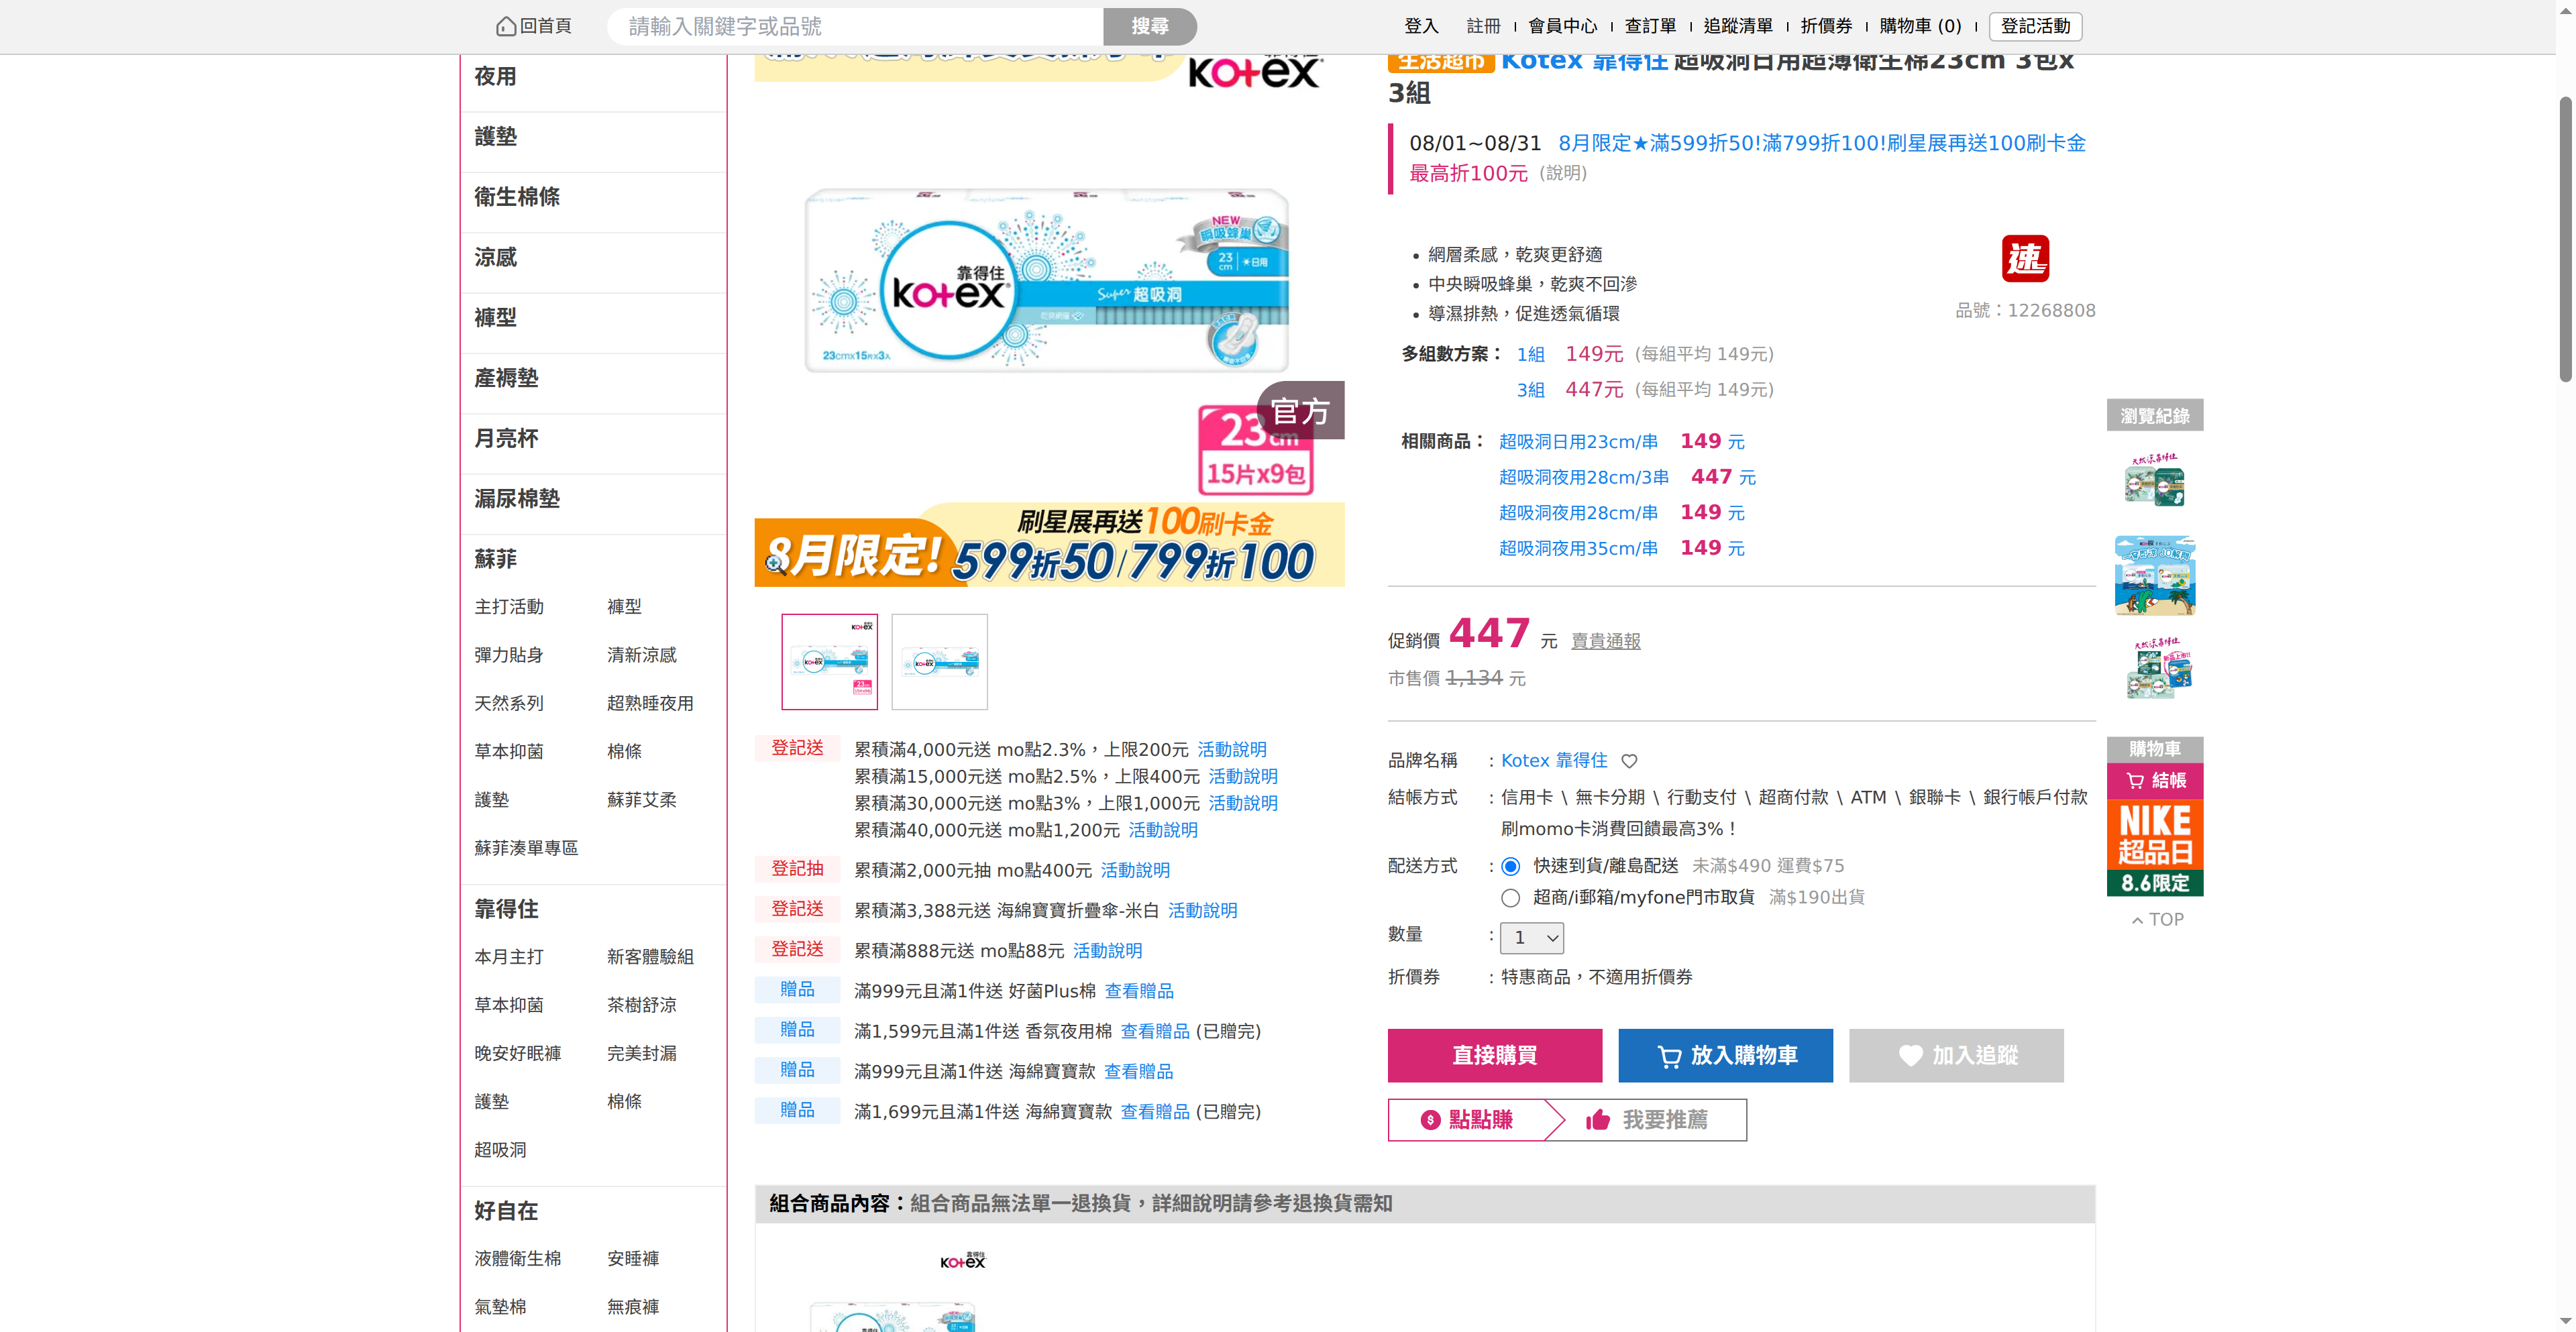Open 靠得住 晚安好眠褲 subcategory
Screen dimensions: 2576x1332
tap(518, 1054)
